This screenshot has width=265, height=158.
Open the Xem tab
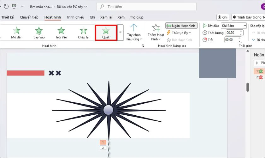pos(121,17)
